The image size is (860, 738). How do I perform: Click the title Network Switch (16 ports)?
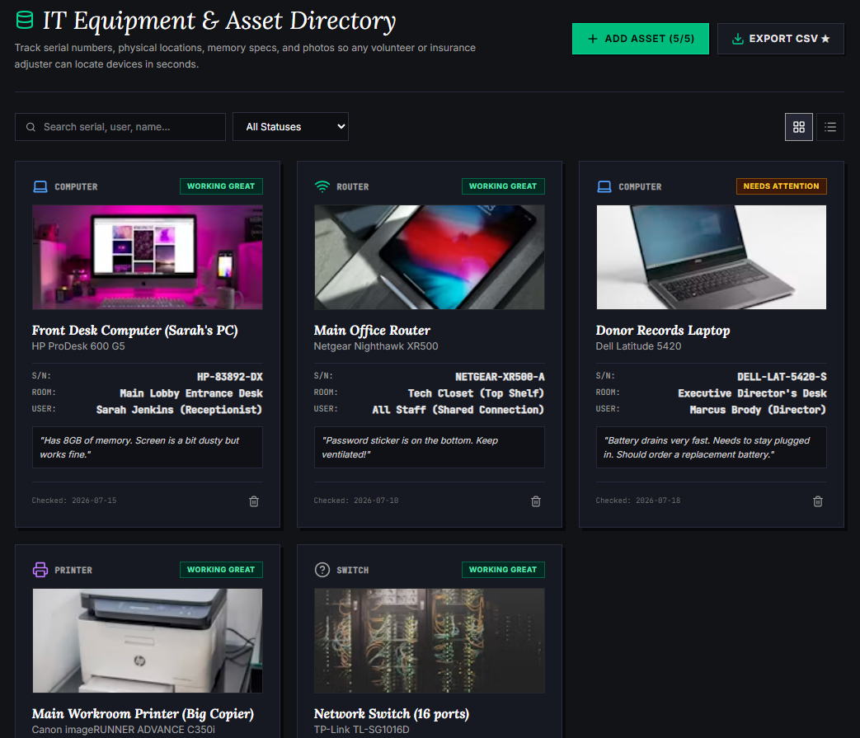pos(392,714)
